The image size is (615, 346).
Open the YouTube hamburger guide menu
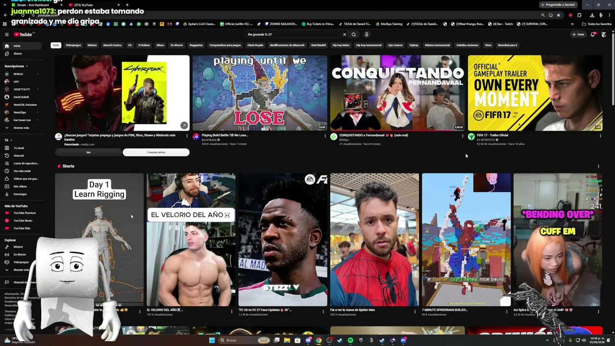point(7,35)
